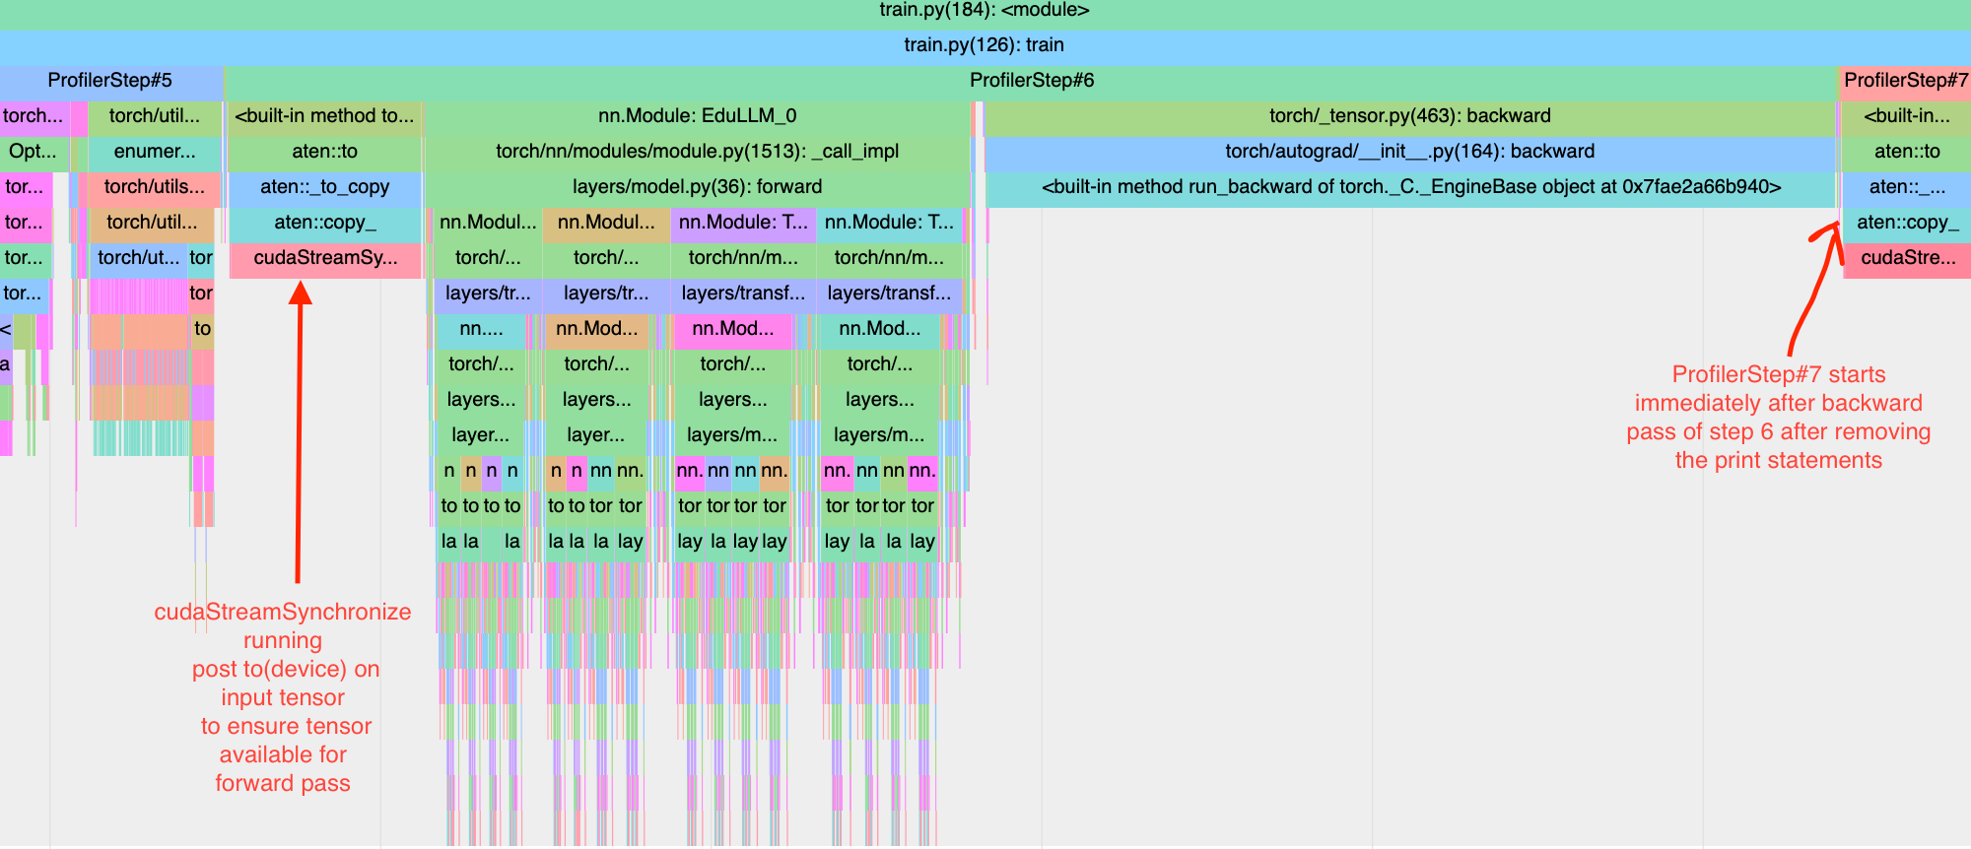Select the ProfilerStep#6 span
This screenshot has width=1971, height=849.
(1031, 81)
